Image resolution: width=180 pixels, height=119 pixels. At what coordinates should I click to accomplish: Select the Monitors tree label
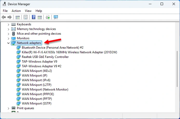tap(23, 38)
